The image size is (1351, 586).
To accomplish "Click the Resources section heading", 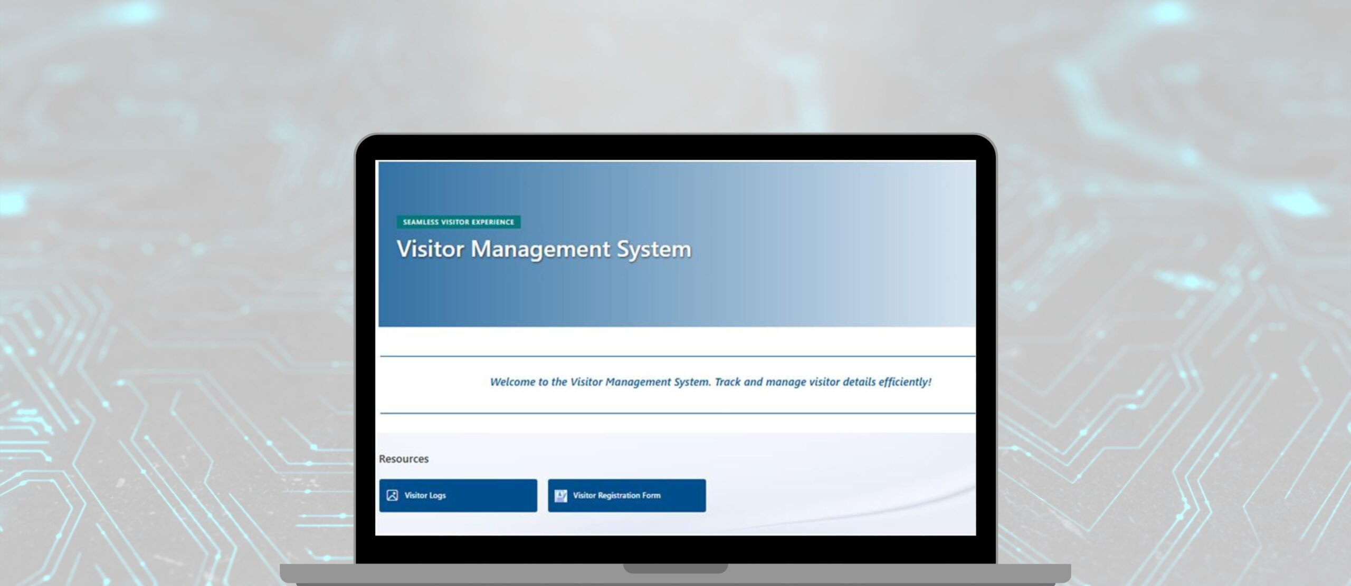I will coord(404,459).
